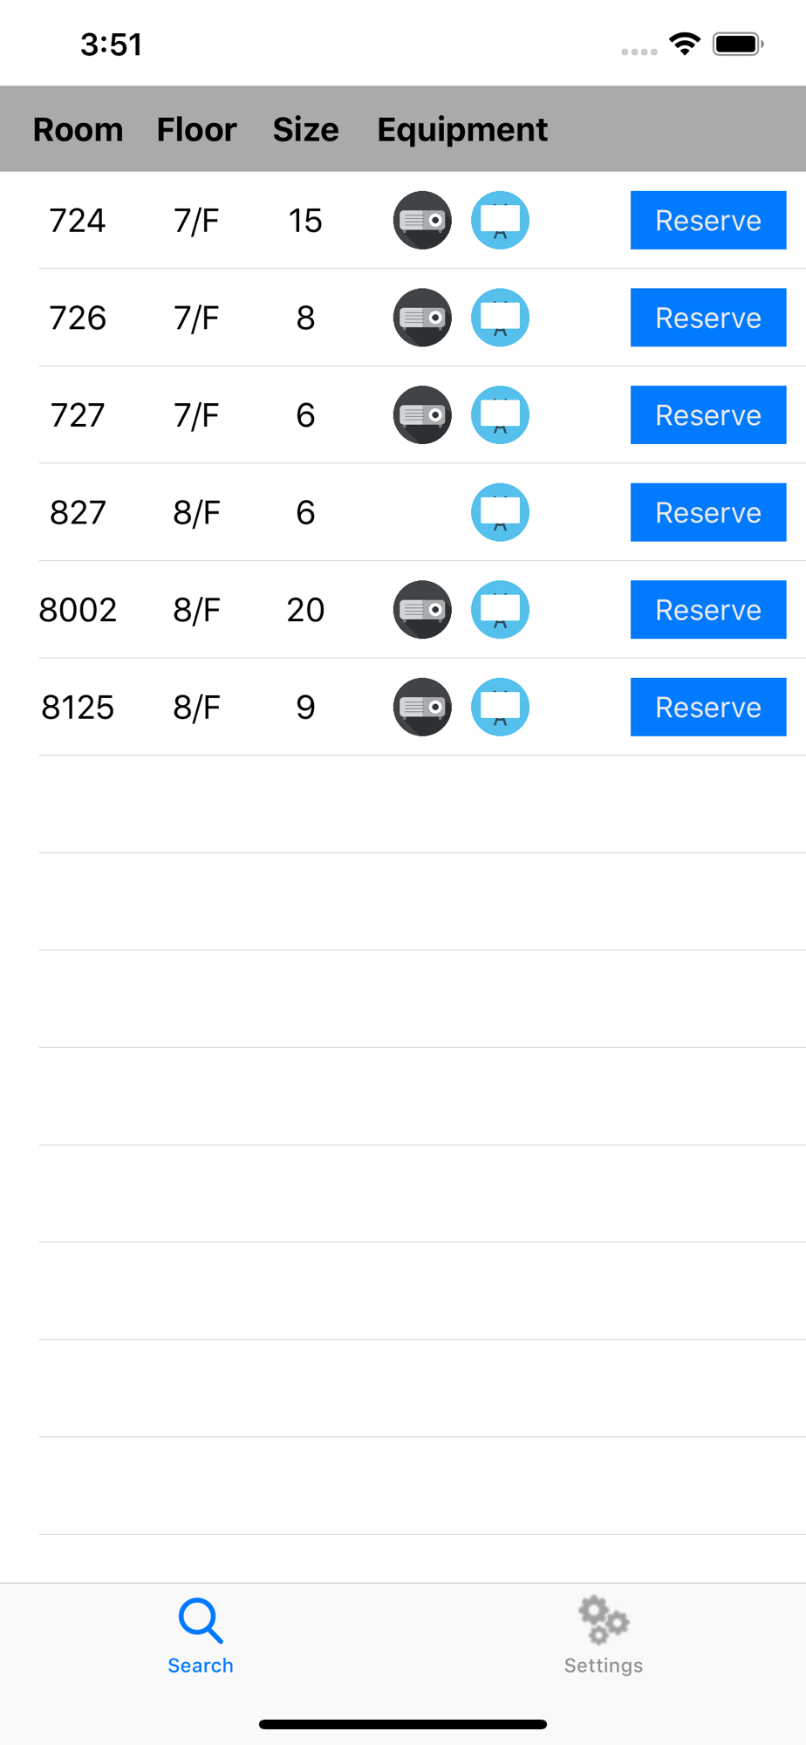Tap projector icon for room 8125
The width and height of the screenshot is (806, 1745).
422,707
